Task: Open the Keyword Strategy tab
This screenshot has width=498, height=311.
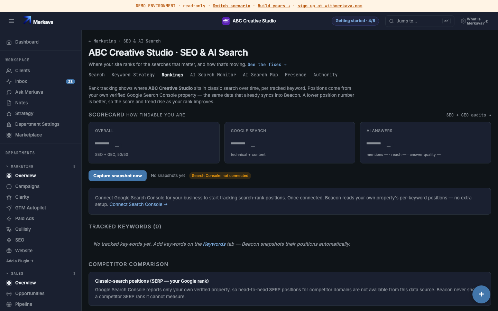Action: point(133,75)
